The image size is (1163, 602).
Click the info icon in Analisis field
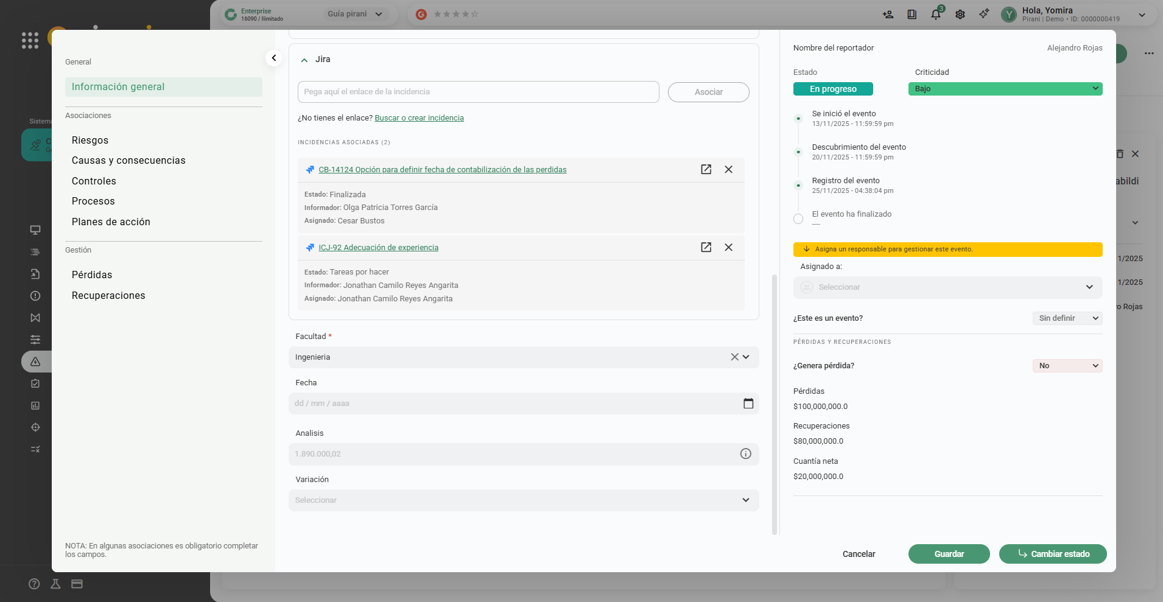pyautogui.click(x=745, y=453)
